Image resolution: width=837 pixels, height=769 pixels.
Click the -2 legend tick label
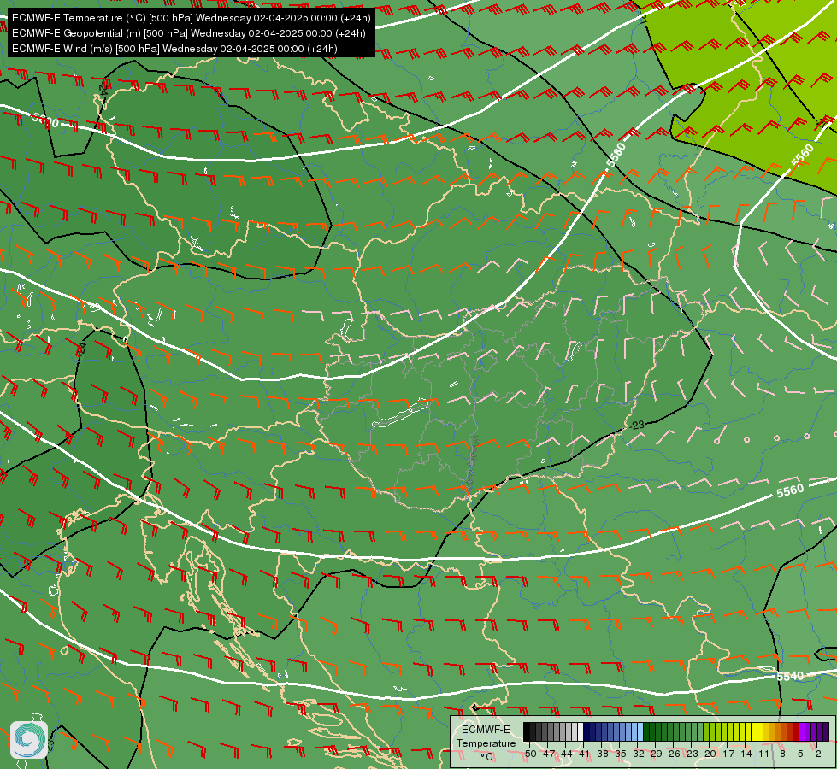816,754
